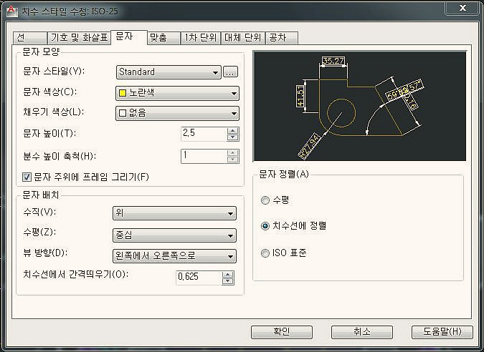The height and width of the screenshot is (352, 484).
Task: Select ISO 표준 radio option
Action: (265, 253)
